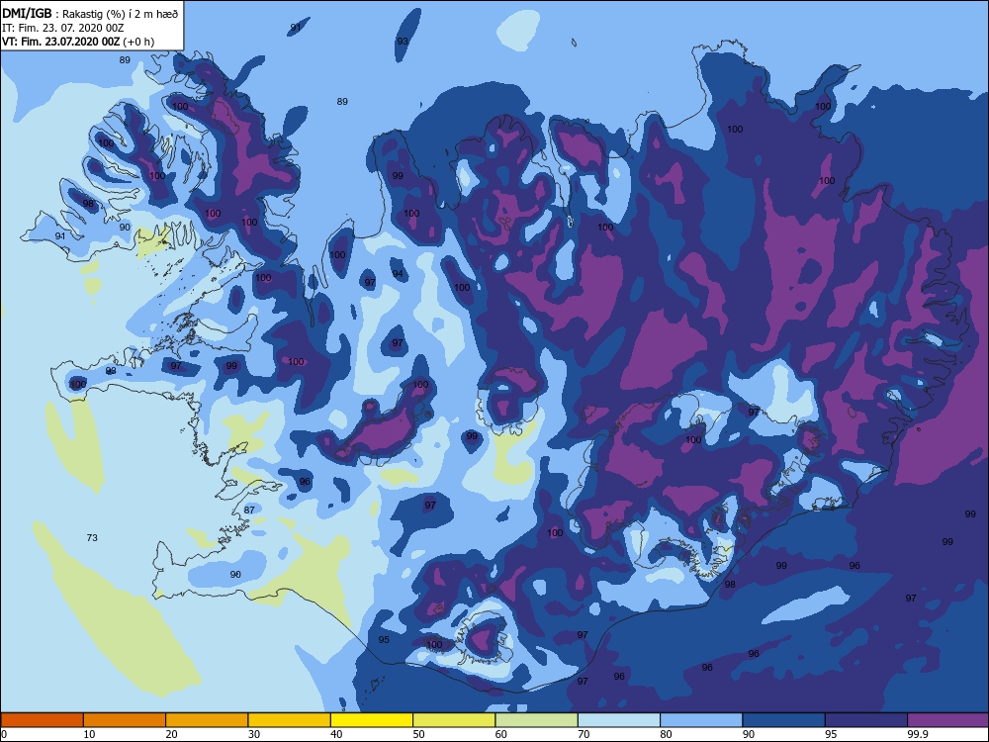
Task: Click the '20' label in the color legend
Action: coord(171,734)
